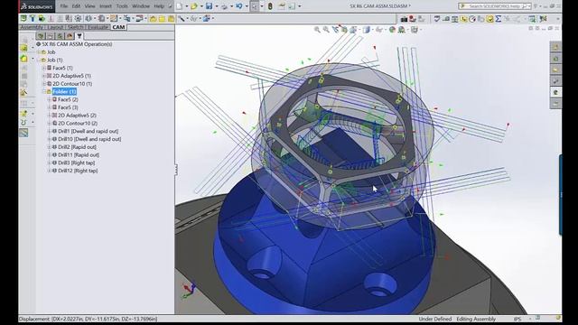This screenshot has width=578, height=325.
Task: Collapse the Job (1) node
Action: click(x=40, y=60)
